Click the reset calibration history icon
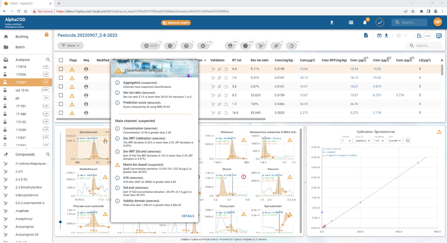447x243 pixels. click(408, 141)
